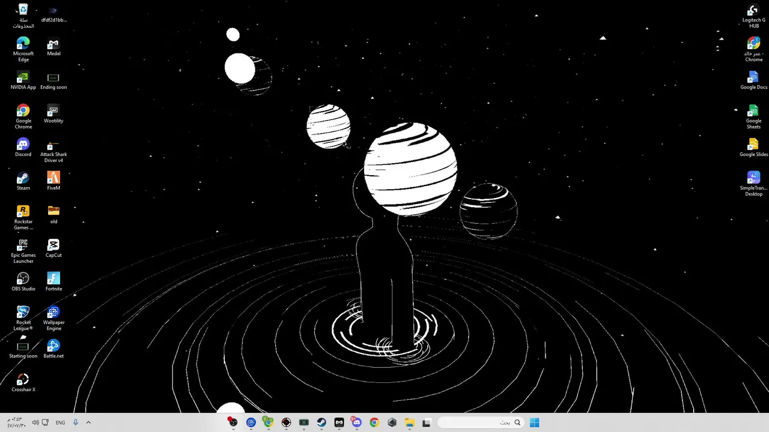Select the Wootility desktop shortcut

53,115
